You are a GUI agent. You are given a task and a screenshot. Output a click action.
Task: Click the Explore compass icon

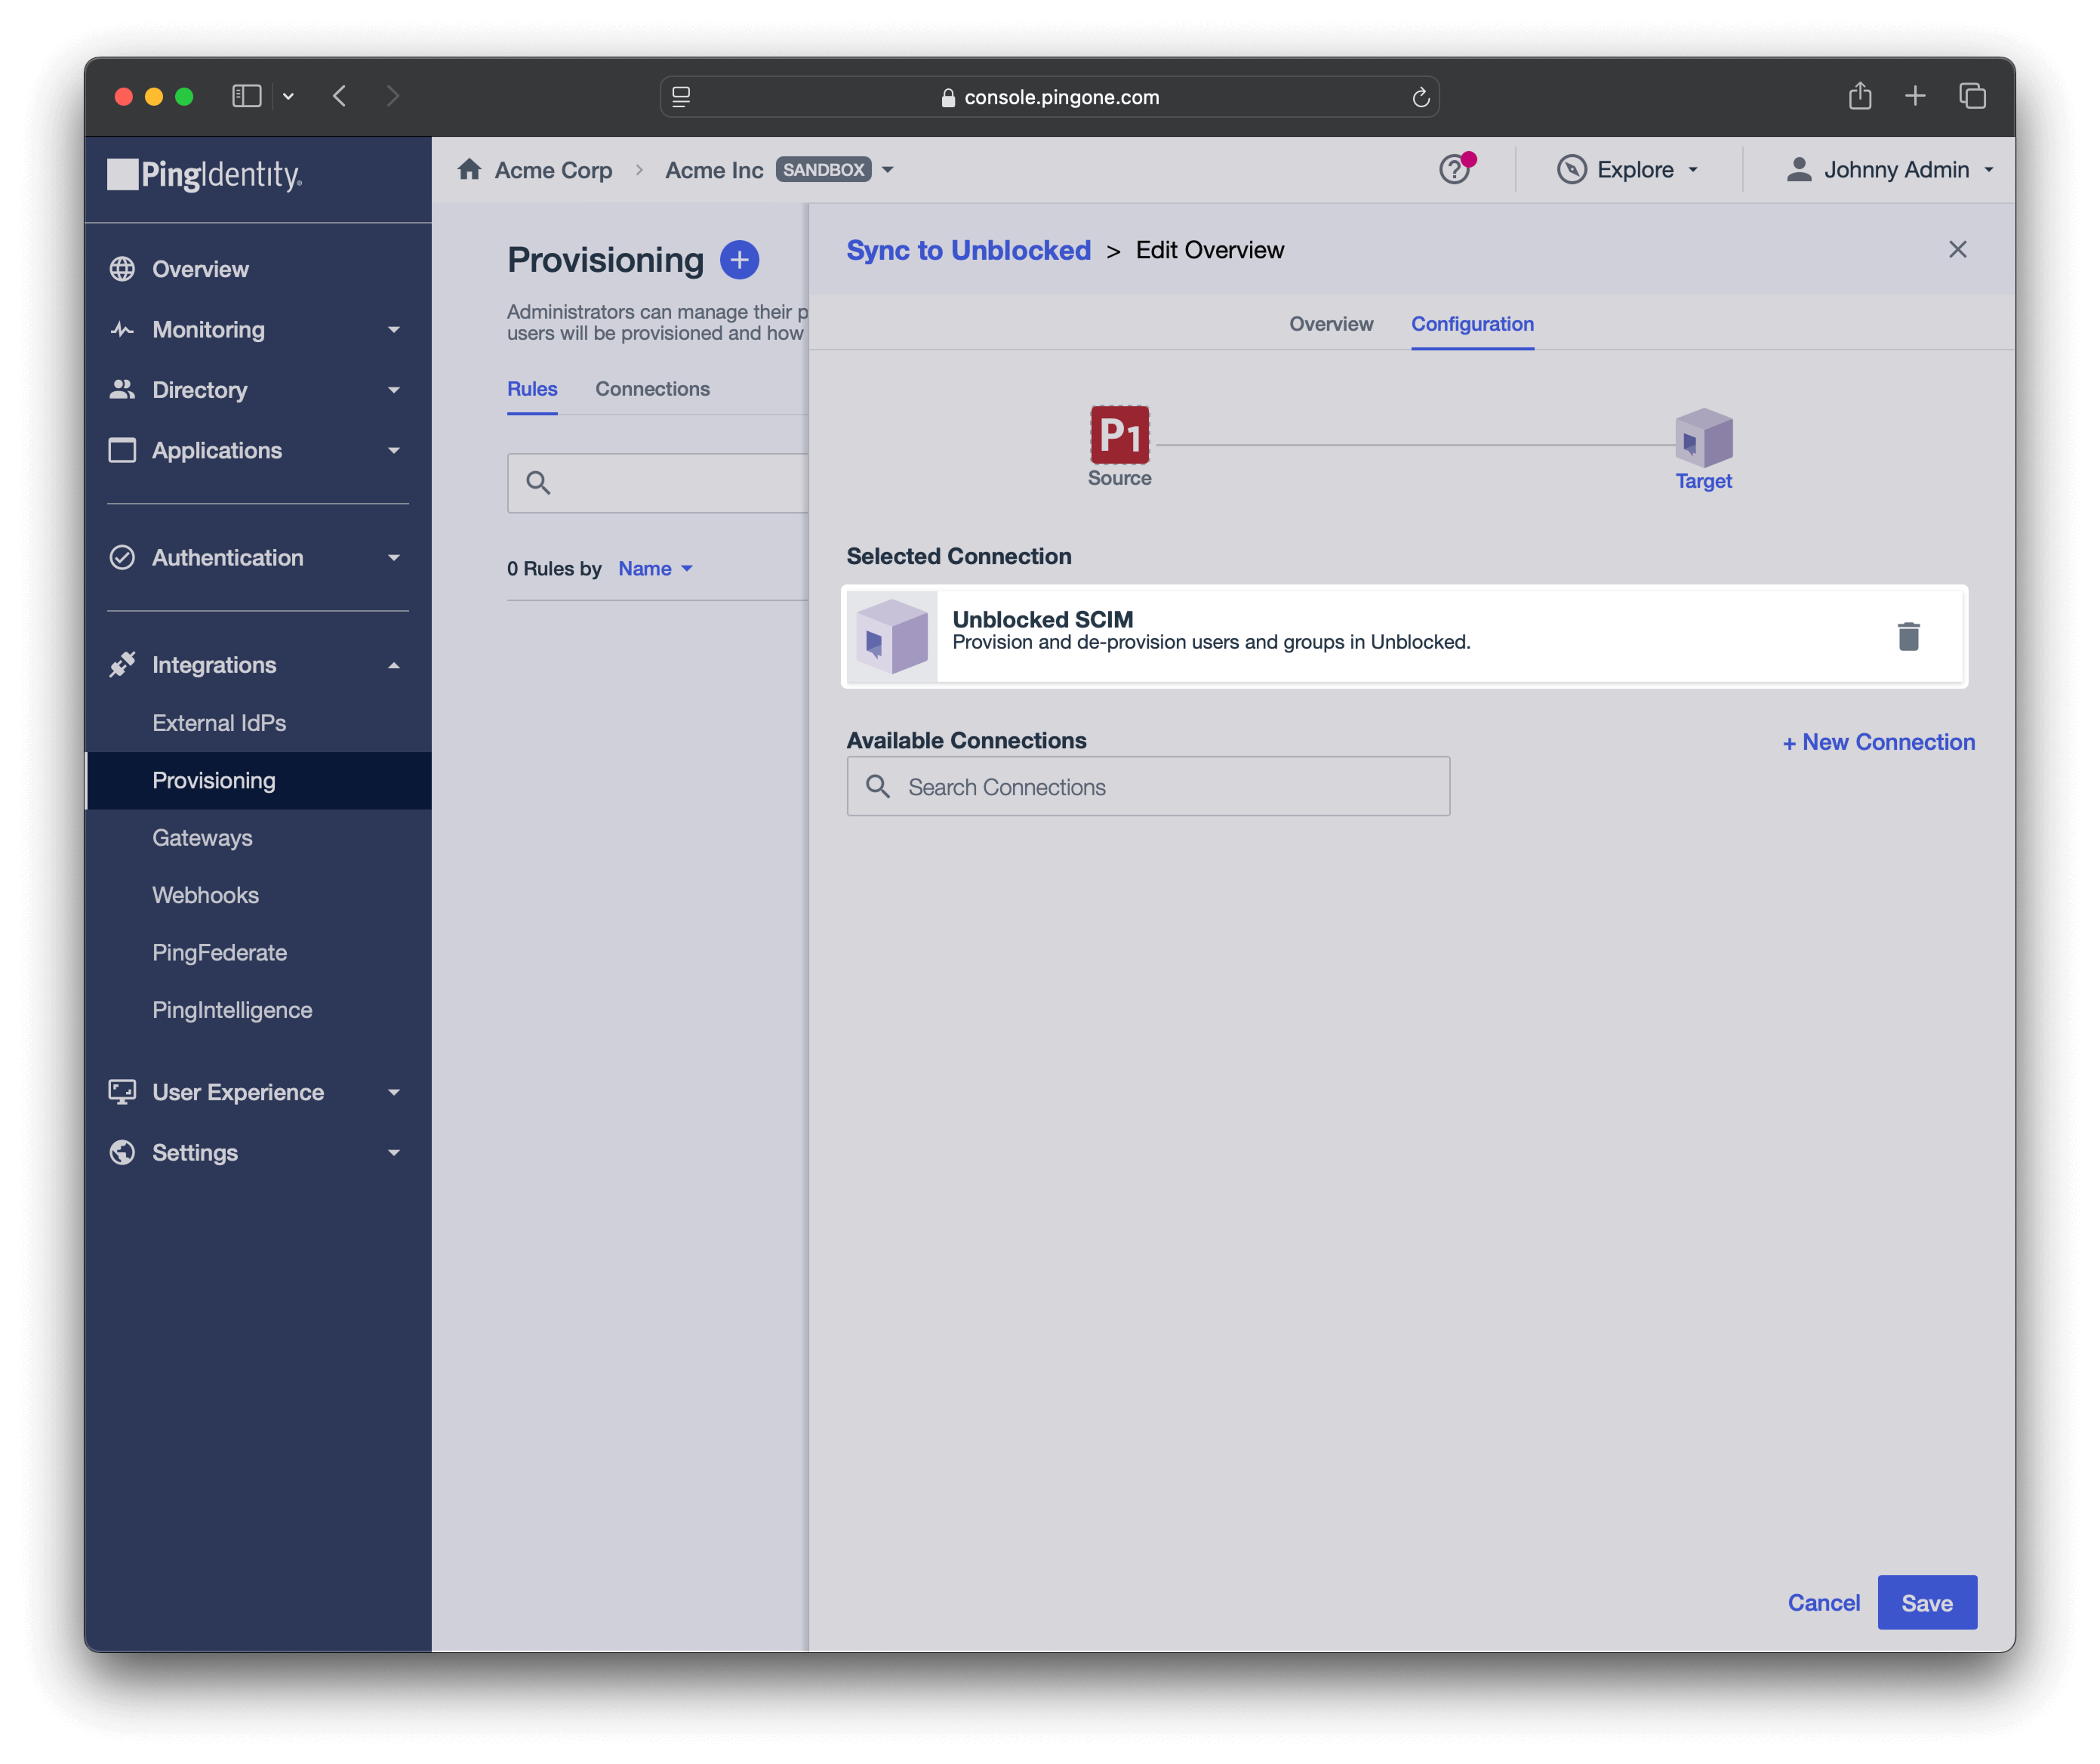tap(1571, 169)
